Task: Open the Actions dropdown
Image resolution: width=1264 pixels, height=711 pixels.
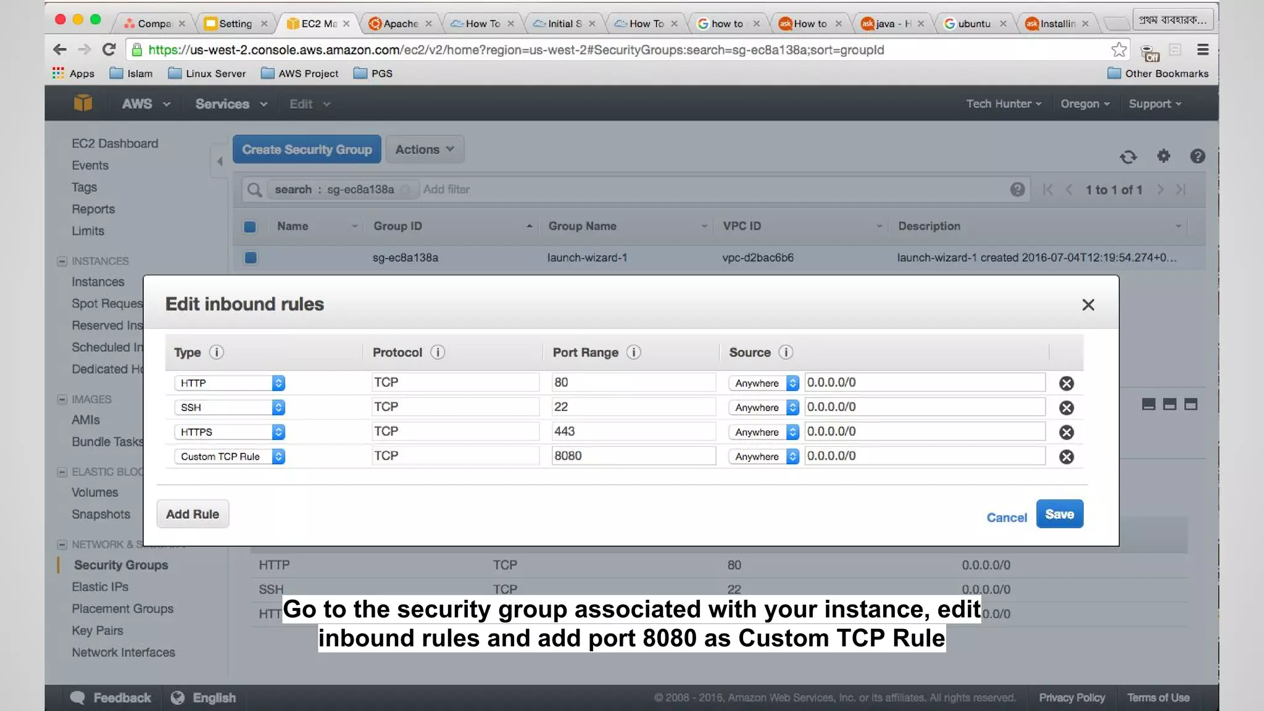Action: tap(425, 149)
